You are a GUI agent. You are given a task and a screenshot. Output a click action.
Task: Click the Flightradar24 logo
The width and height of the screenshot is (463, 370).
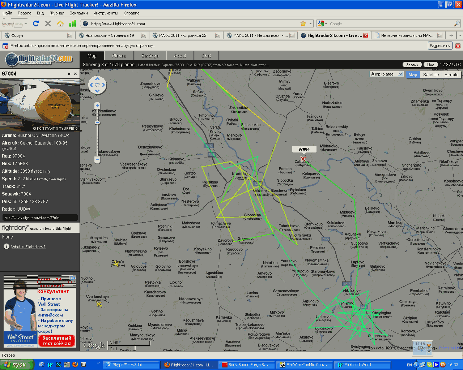pyautogui.click(x=39, y=59)
